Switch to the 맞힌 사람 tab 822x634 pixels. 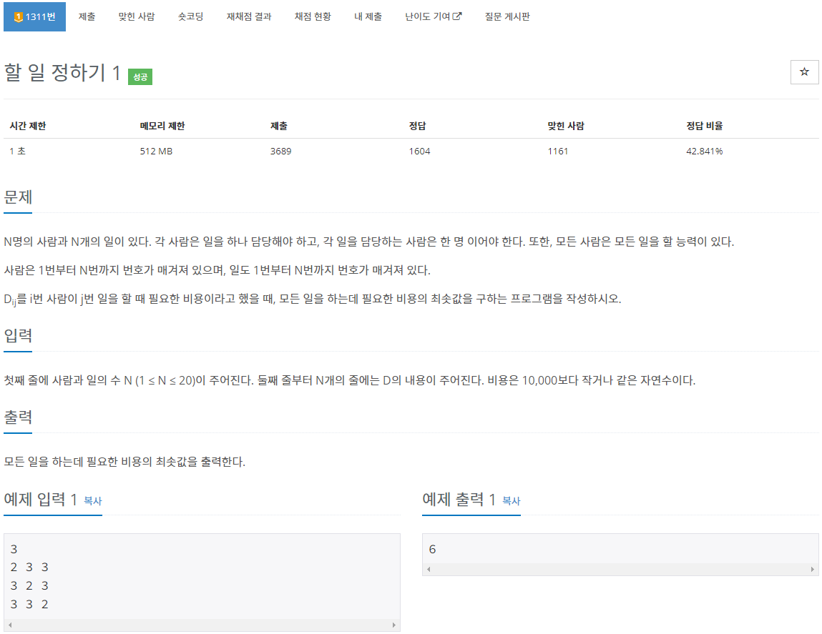click(135, 16)
